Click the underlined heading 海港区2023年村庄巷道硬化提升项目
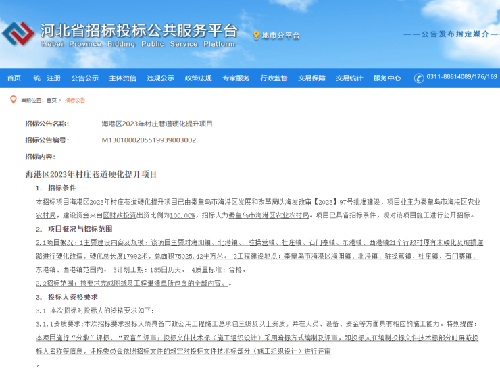500x372 pixels. pyautogui.click(x=91, y=174)
